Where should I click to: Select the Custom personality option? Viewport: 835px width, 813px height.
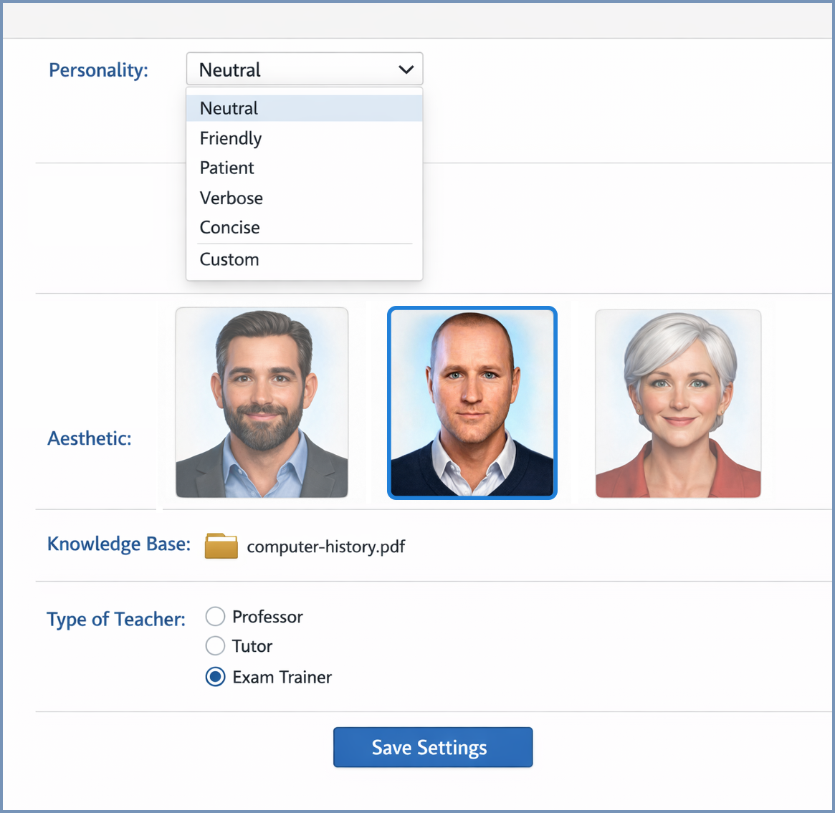coord(305,259)
